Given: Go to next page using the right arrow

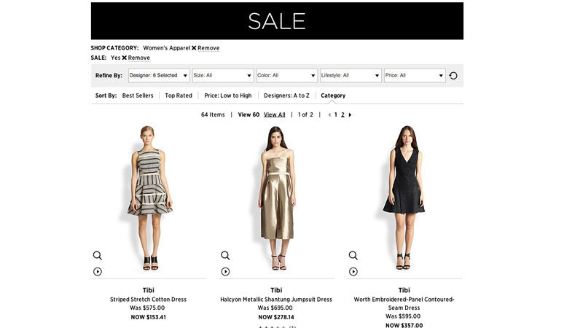Looking at the screenshot, I should point(350,115).
